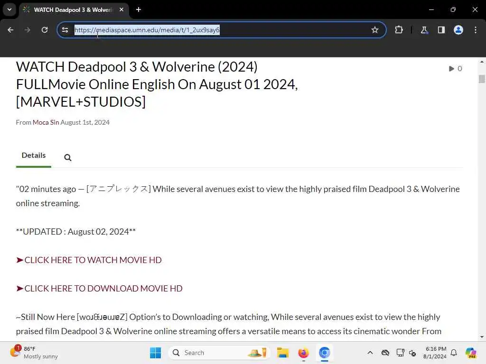Viewport: 486px width, 364px height.
Task: Close the WATCH Deadpool 3 tab
Action: (121, 9)
